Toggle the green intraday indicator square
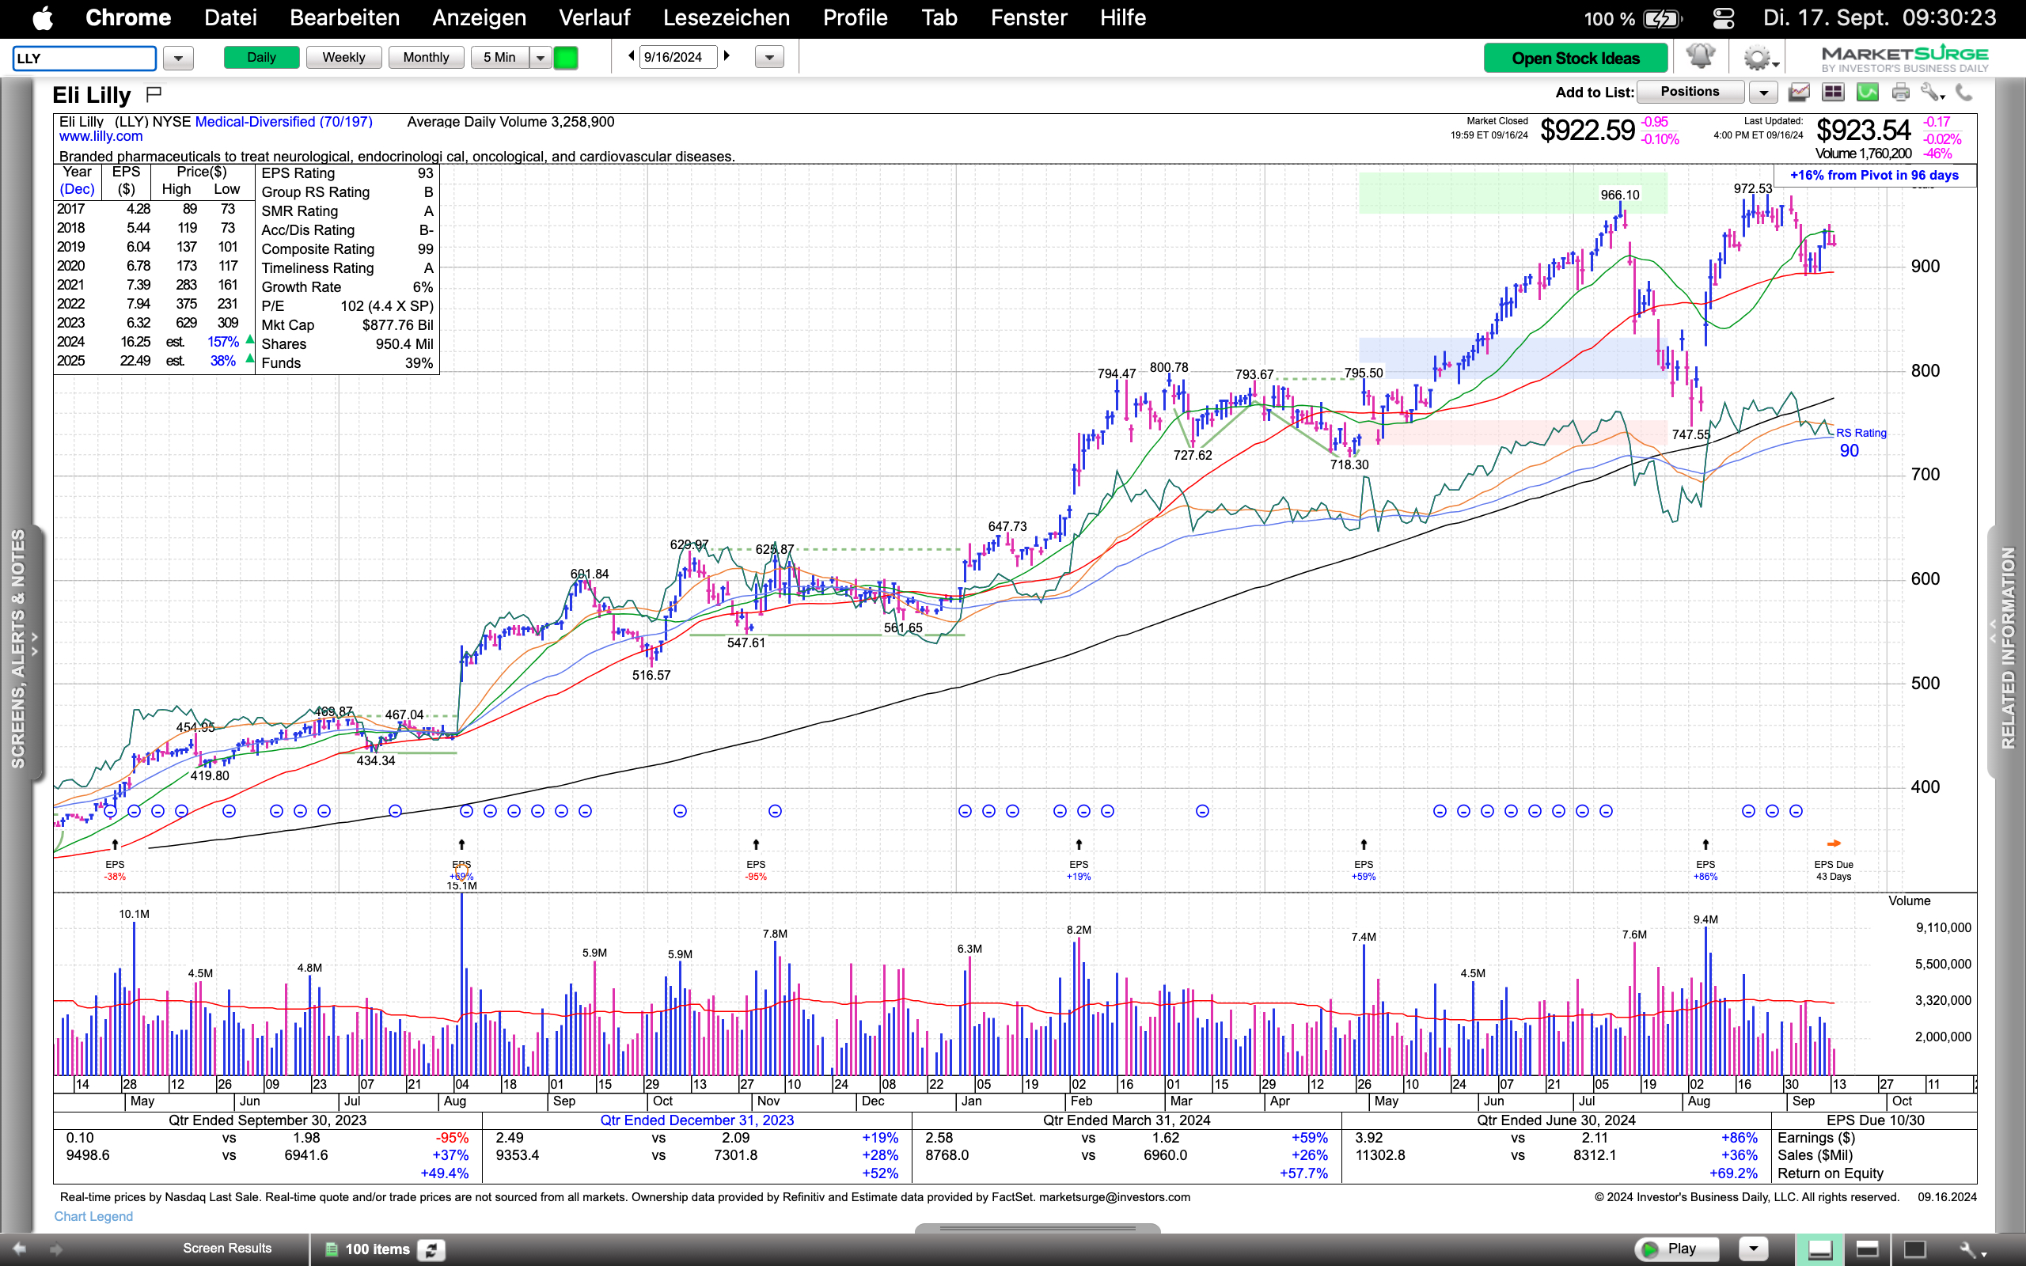 tap(566, 58)
